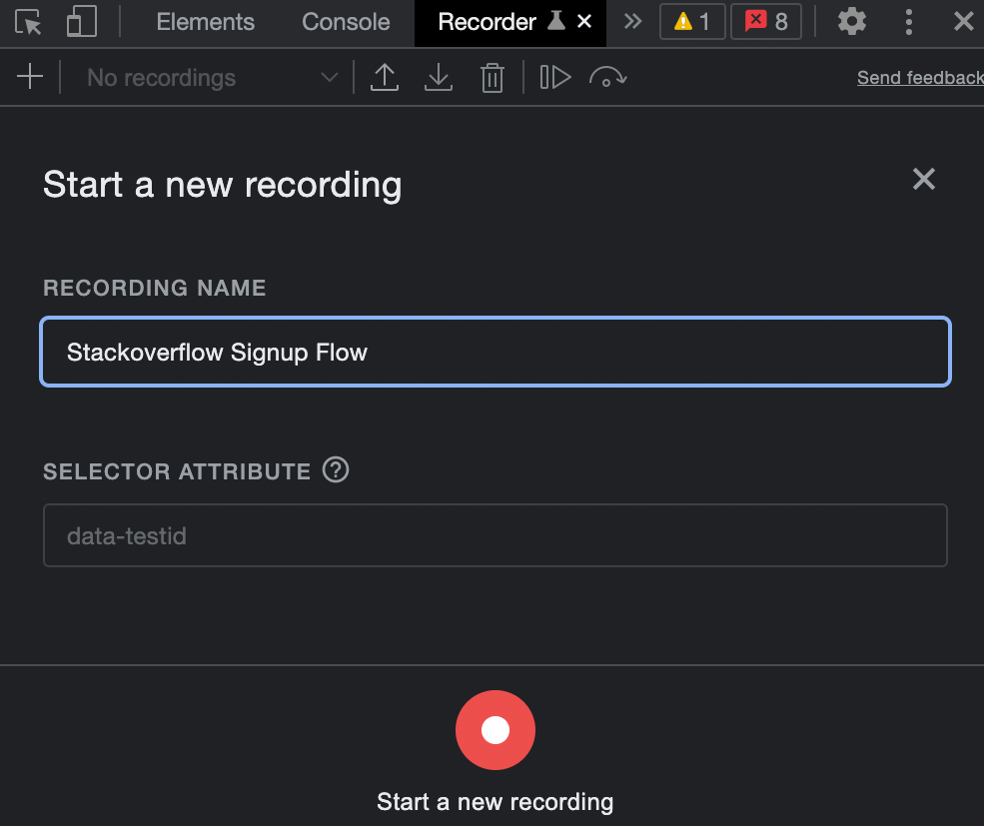This screenshot has width=984, height=826.
Task: Open DevTools settings gear
Action: (851, 22)
